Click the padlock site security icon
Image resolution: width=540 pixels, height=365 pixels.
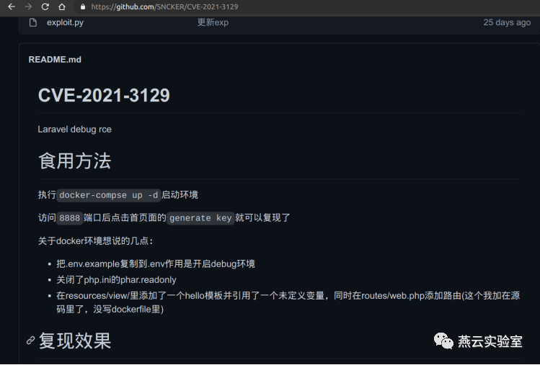click(x=83, y=7)
